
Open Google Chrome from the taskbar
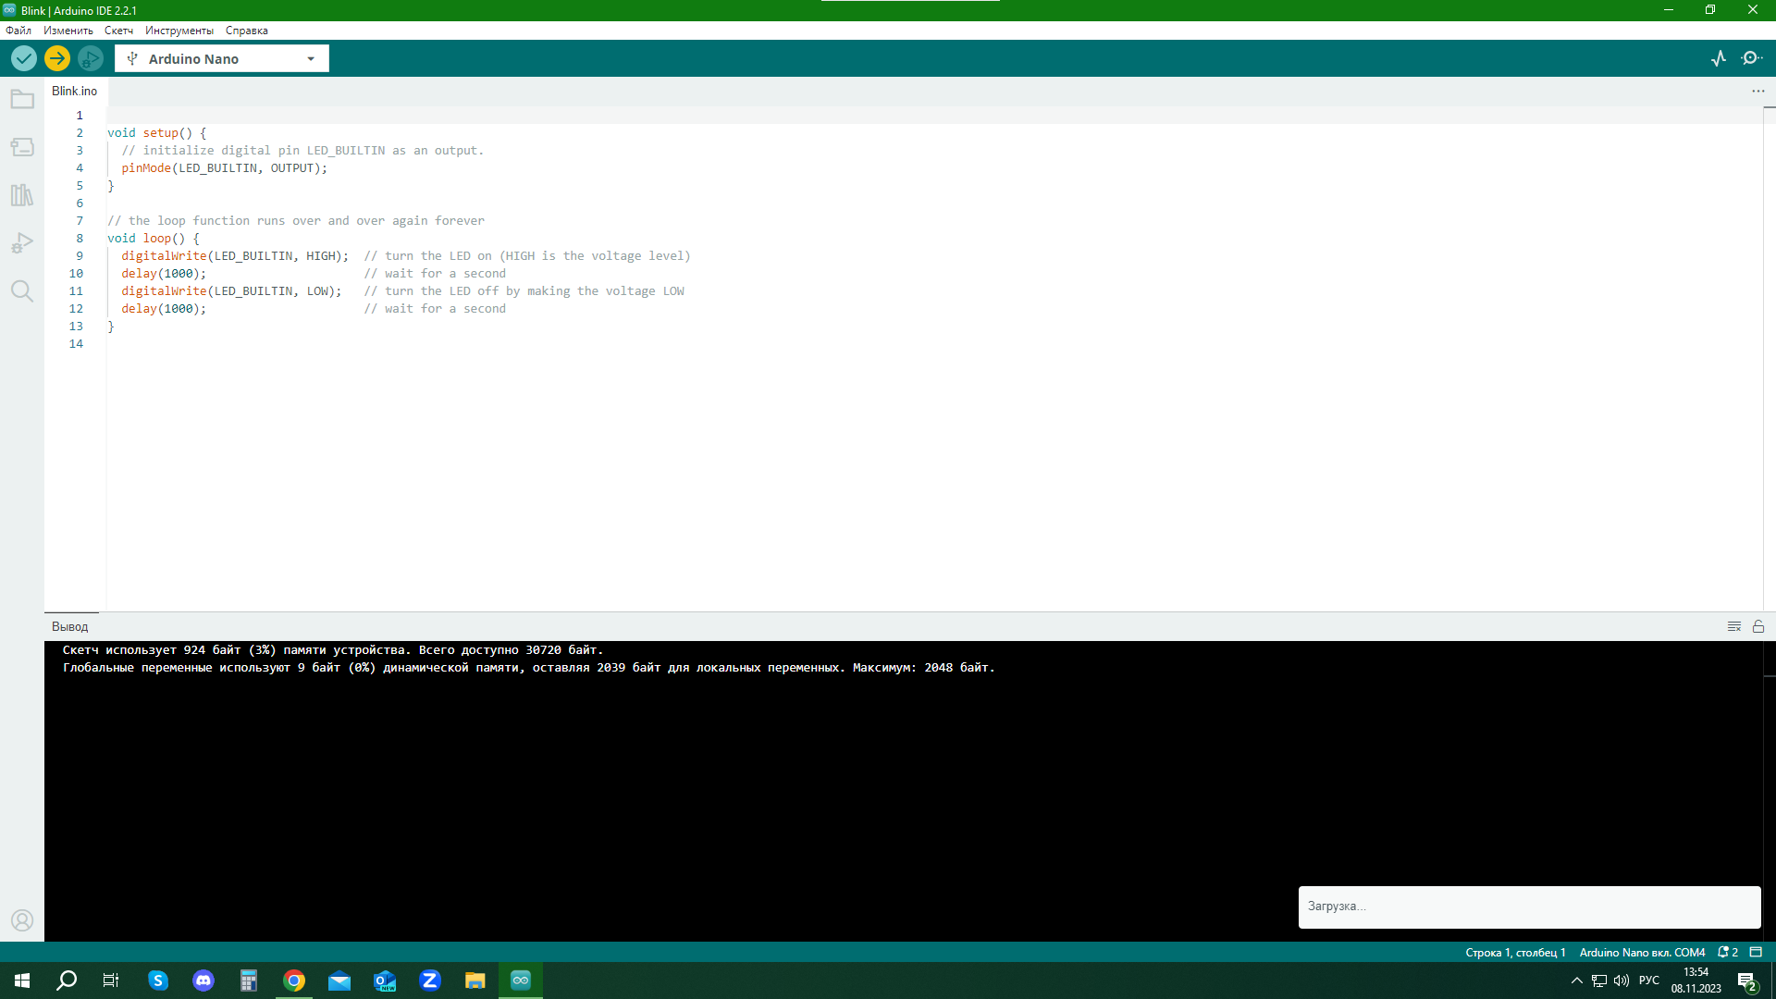coord(294,980)
